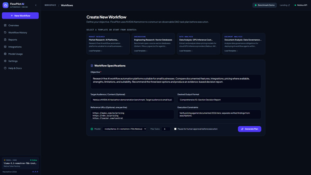Click the Target Audience / Context field
Image resolution: width=311 pixels, height=175 pixels.
tap(132, 100)
